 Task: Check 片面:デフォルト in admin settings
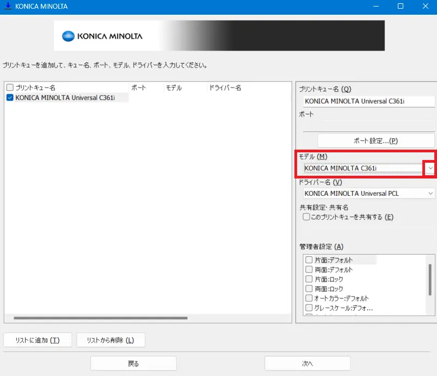pos(309,260)
